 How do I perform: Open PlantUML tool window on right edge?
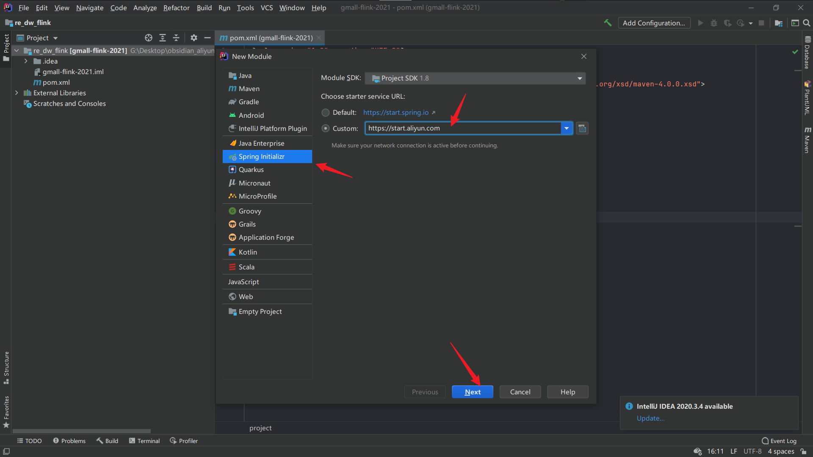pos(807,98)
